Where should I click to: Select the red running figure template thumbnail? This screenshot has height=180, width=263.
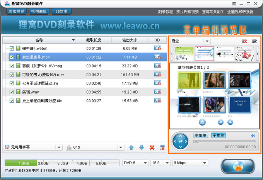click(245, 54)
